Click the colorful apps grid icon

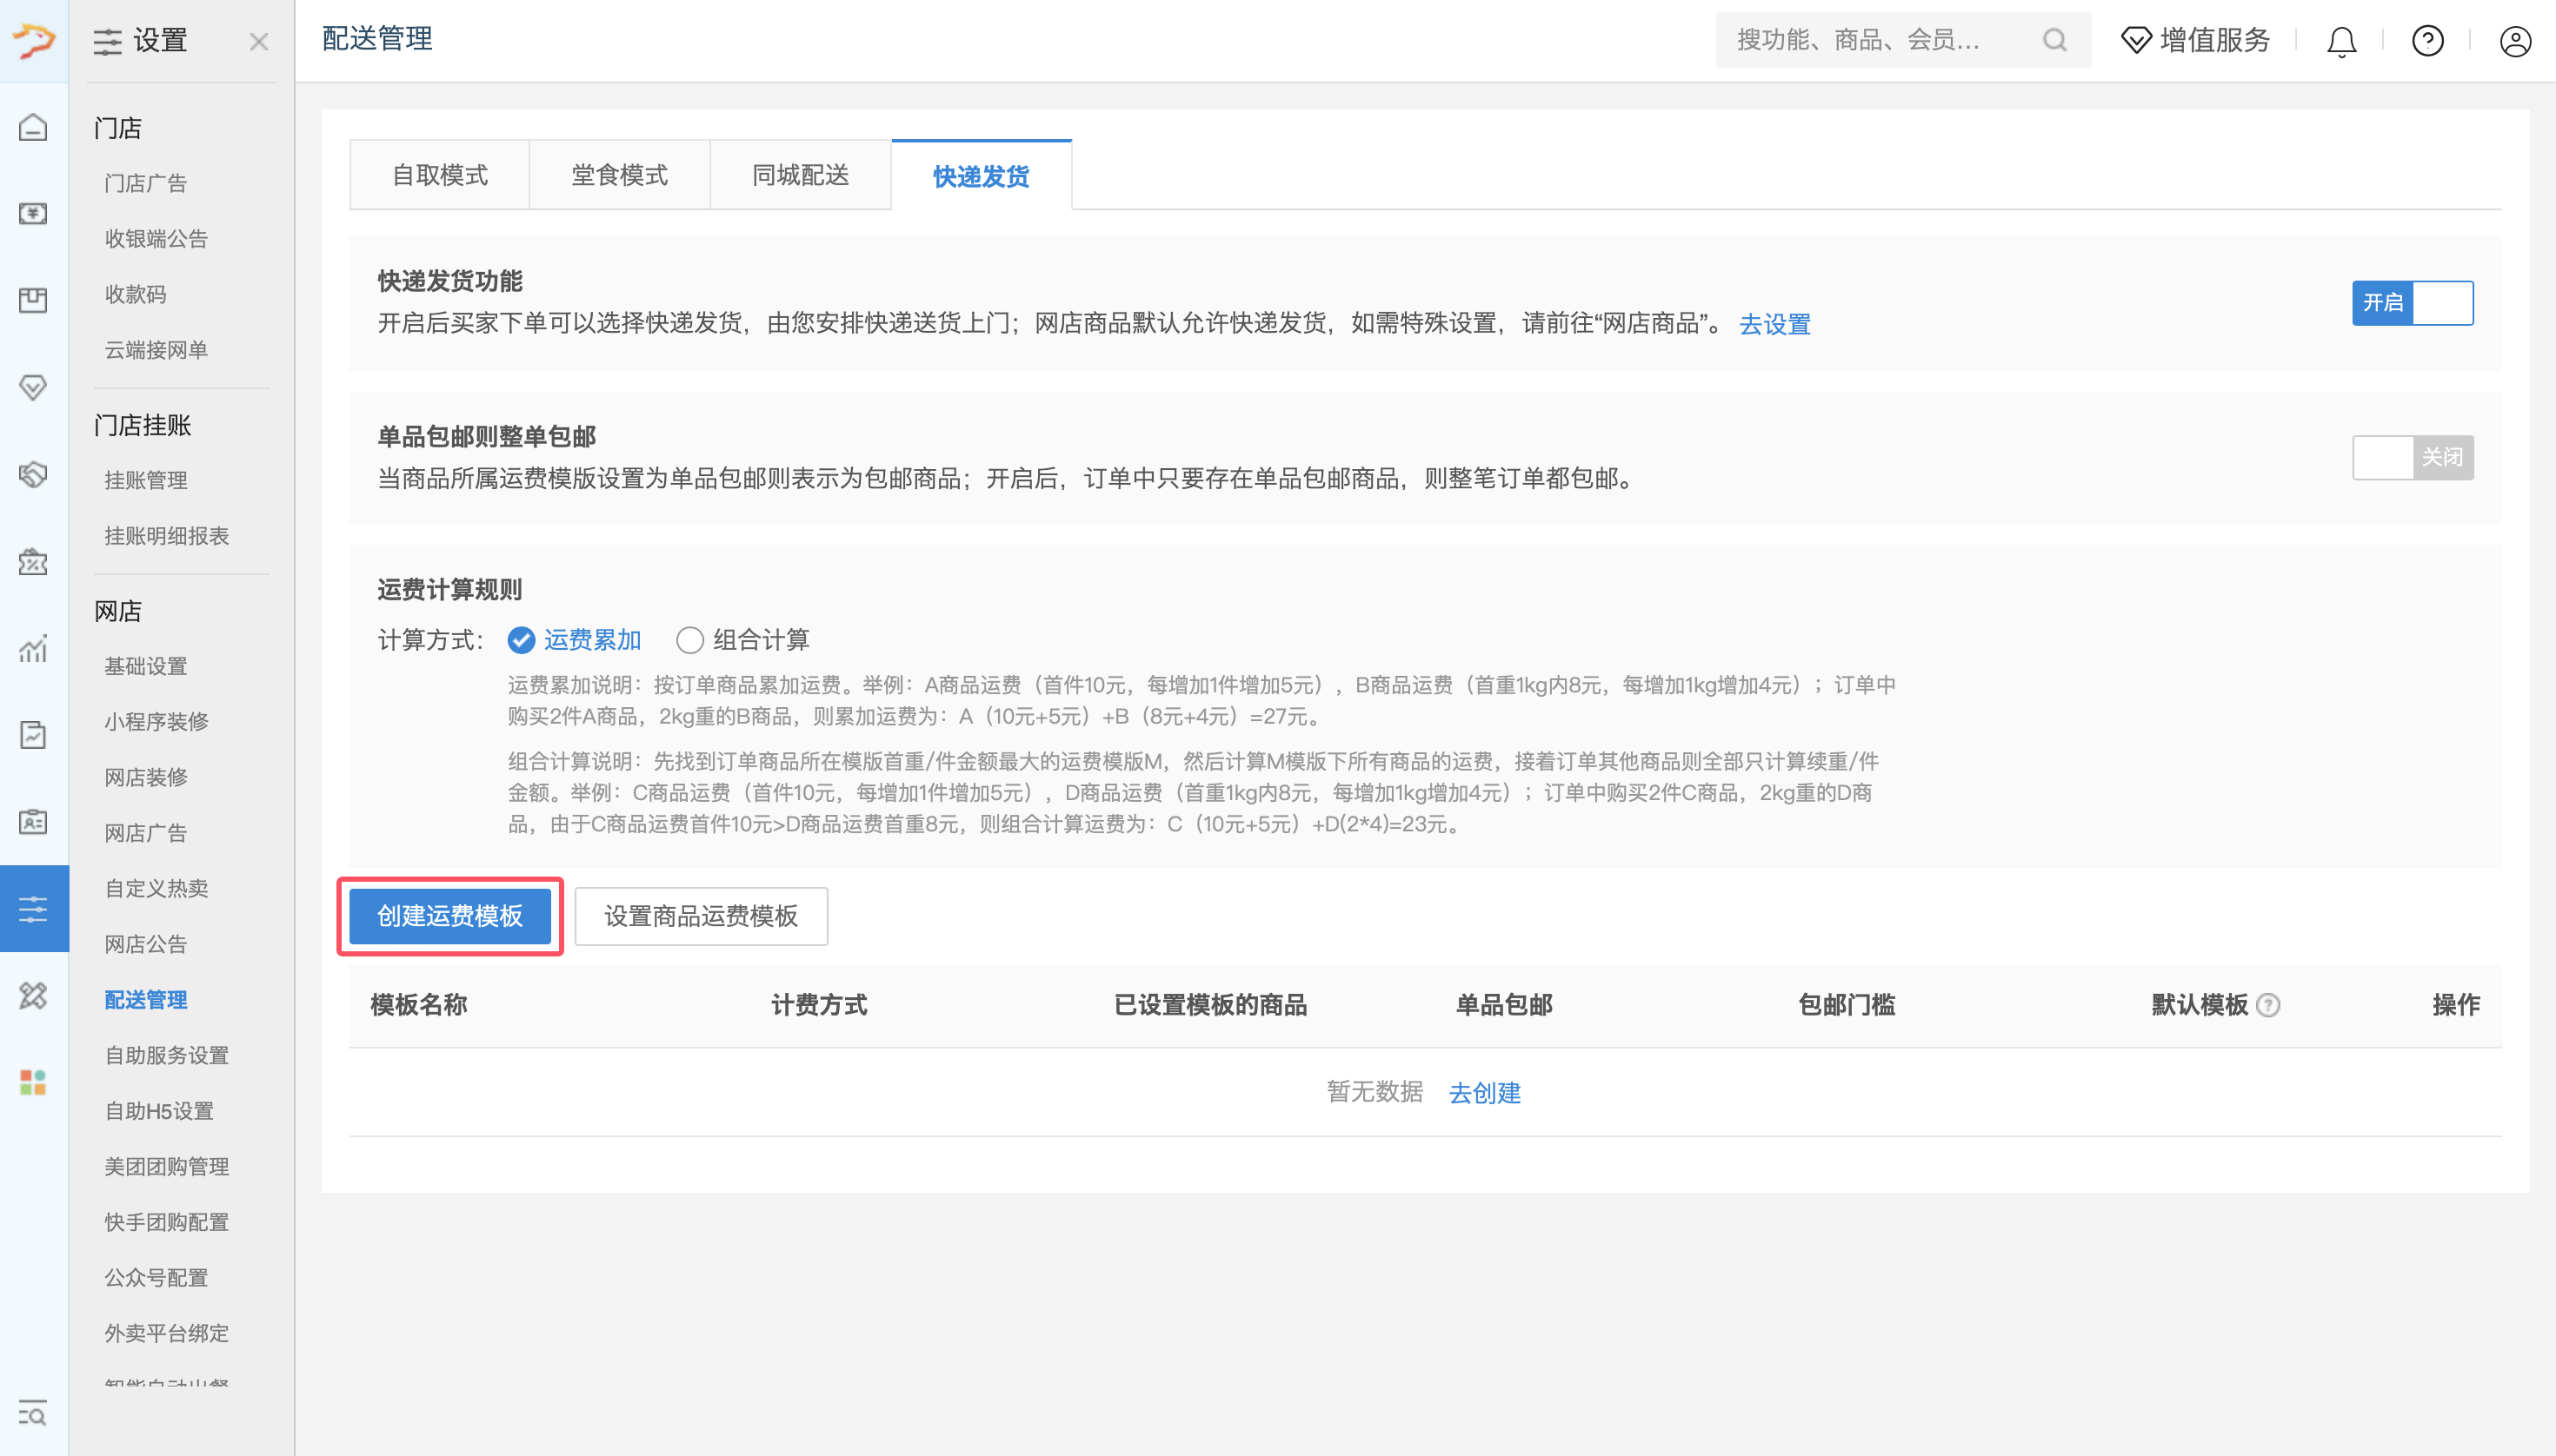pyautogui.click(x=33, y=1082)
